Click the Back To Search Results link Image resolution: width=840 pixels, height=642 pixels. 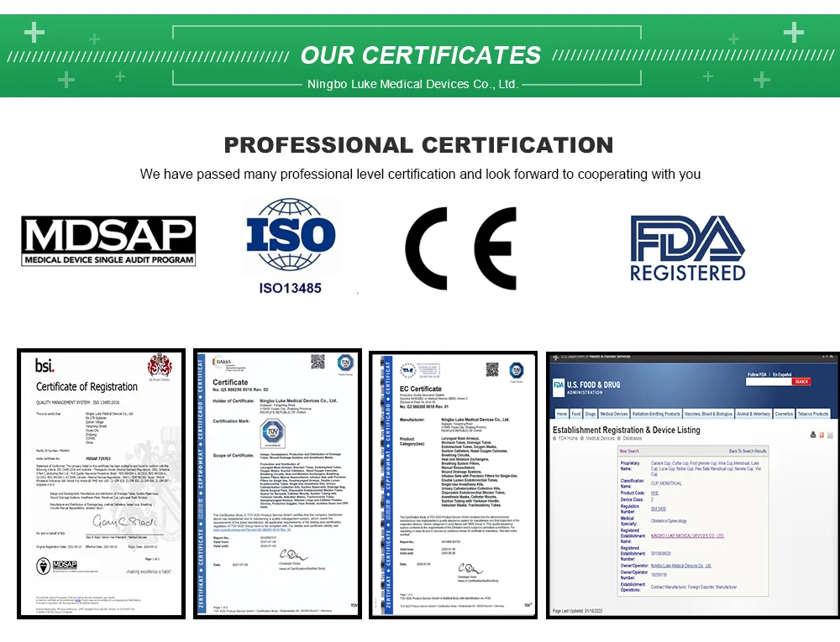[748, 451]
